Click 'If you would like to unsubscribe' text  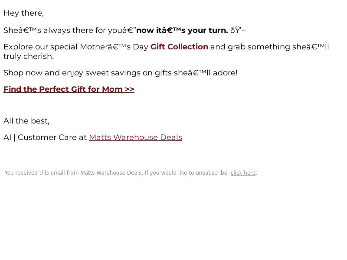pos(187,173)
